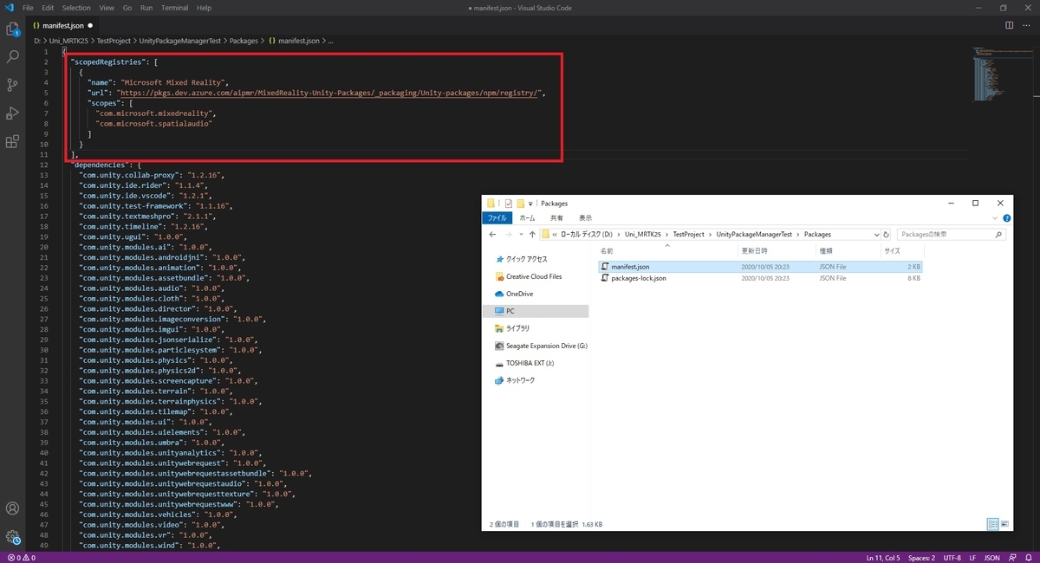Select Seagate Expansion Drive (G:) in navigation pane
The width and height of the screenshot is (1040, 563).
541,346
